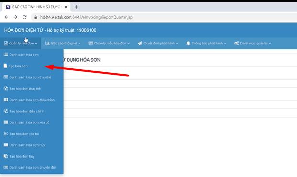The width and height of the screenshot is (297, 177).
Task: Click the padlock icon in the address bar
Action: (x=36, y=17)
